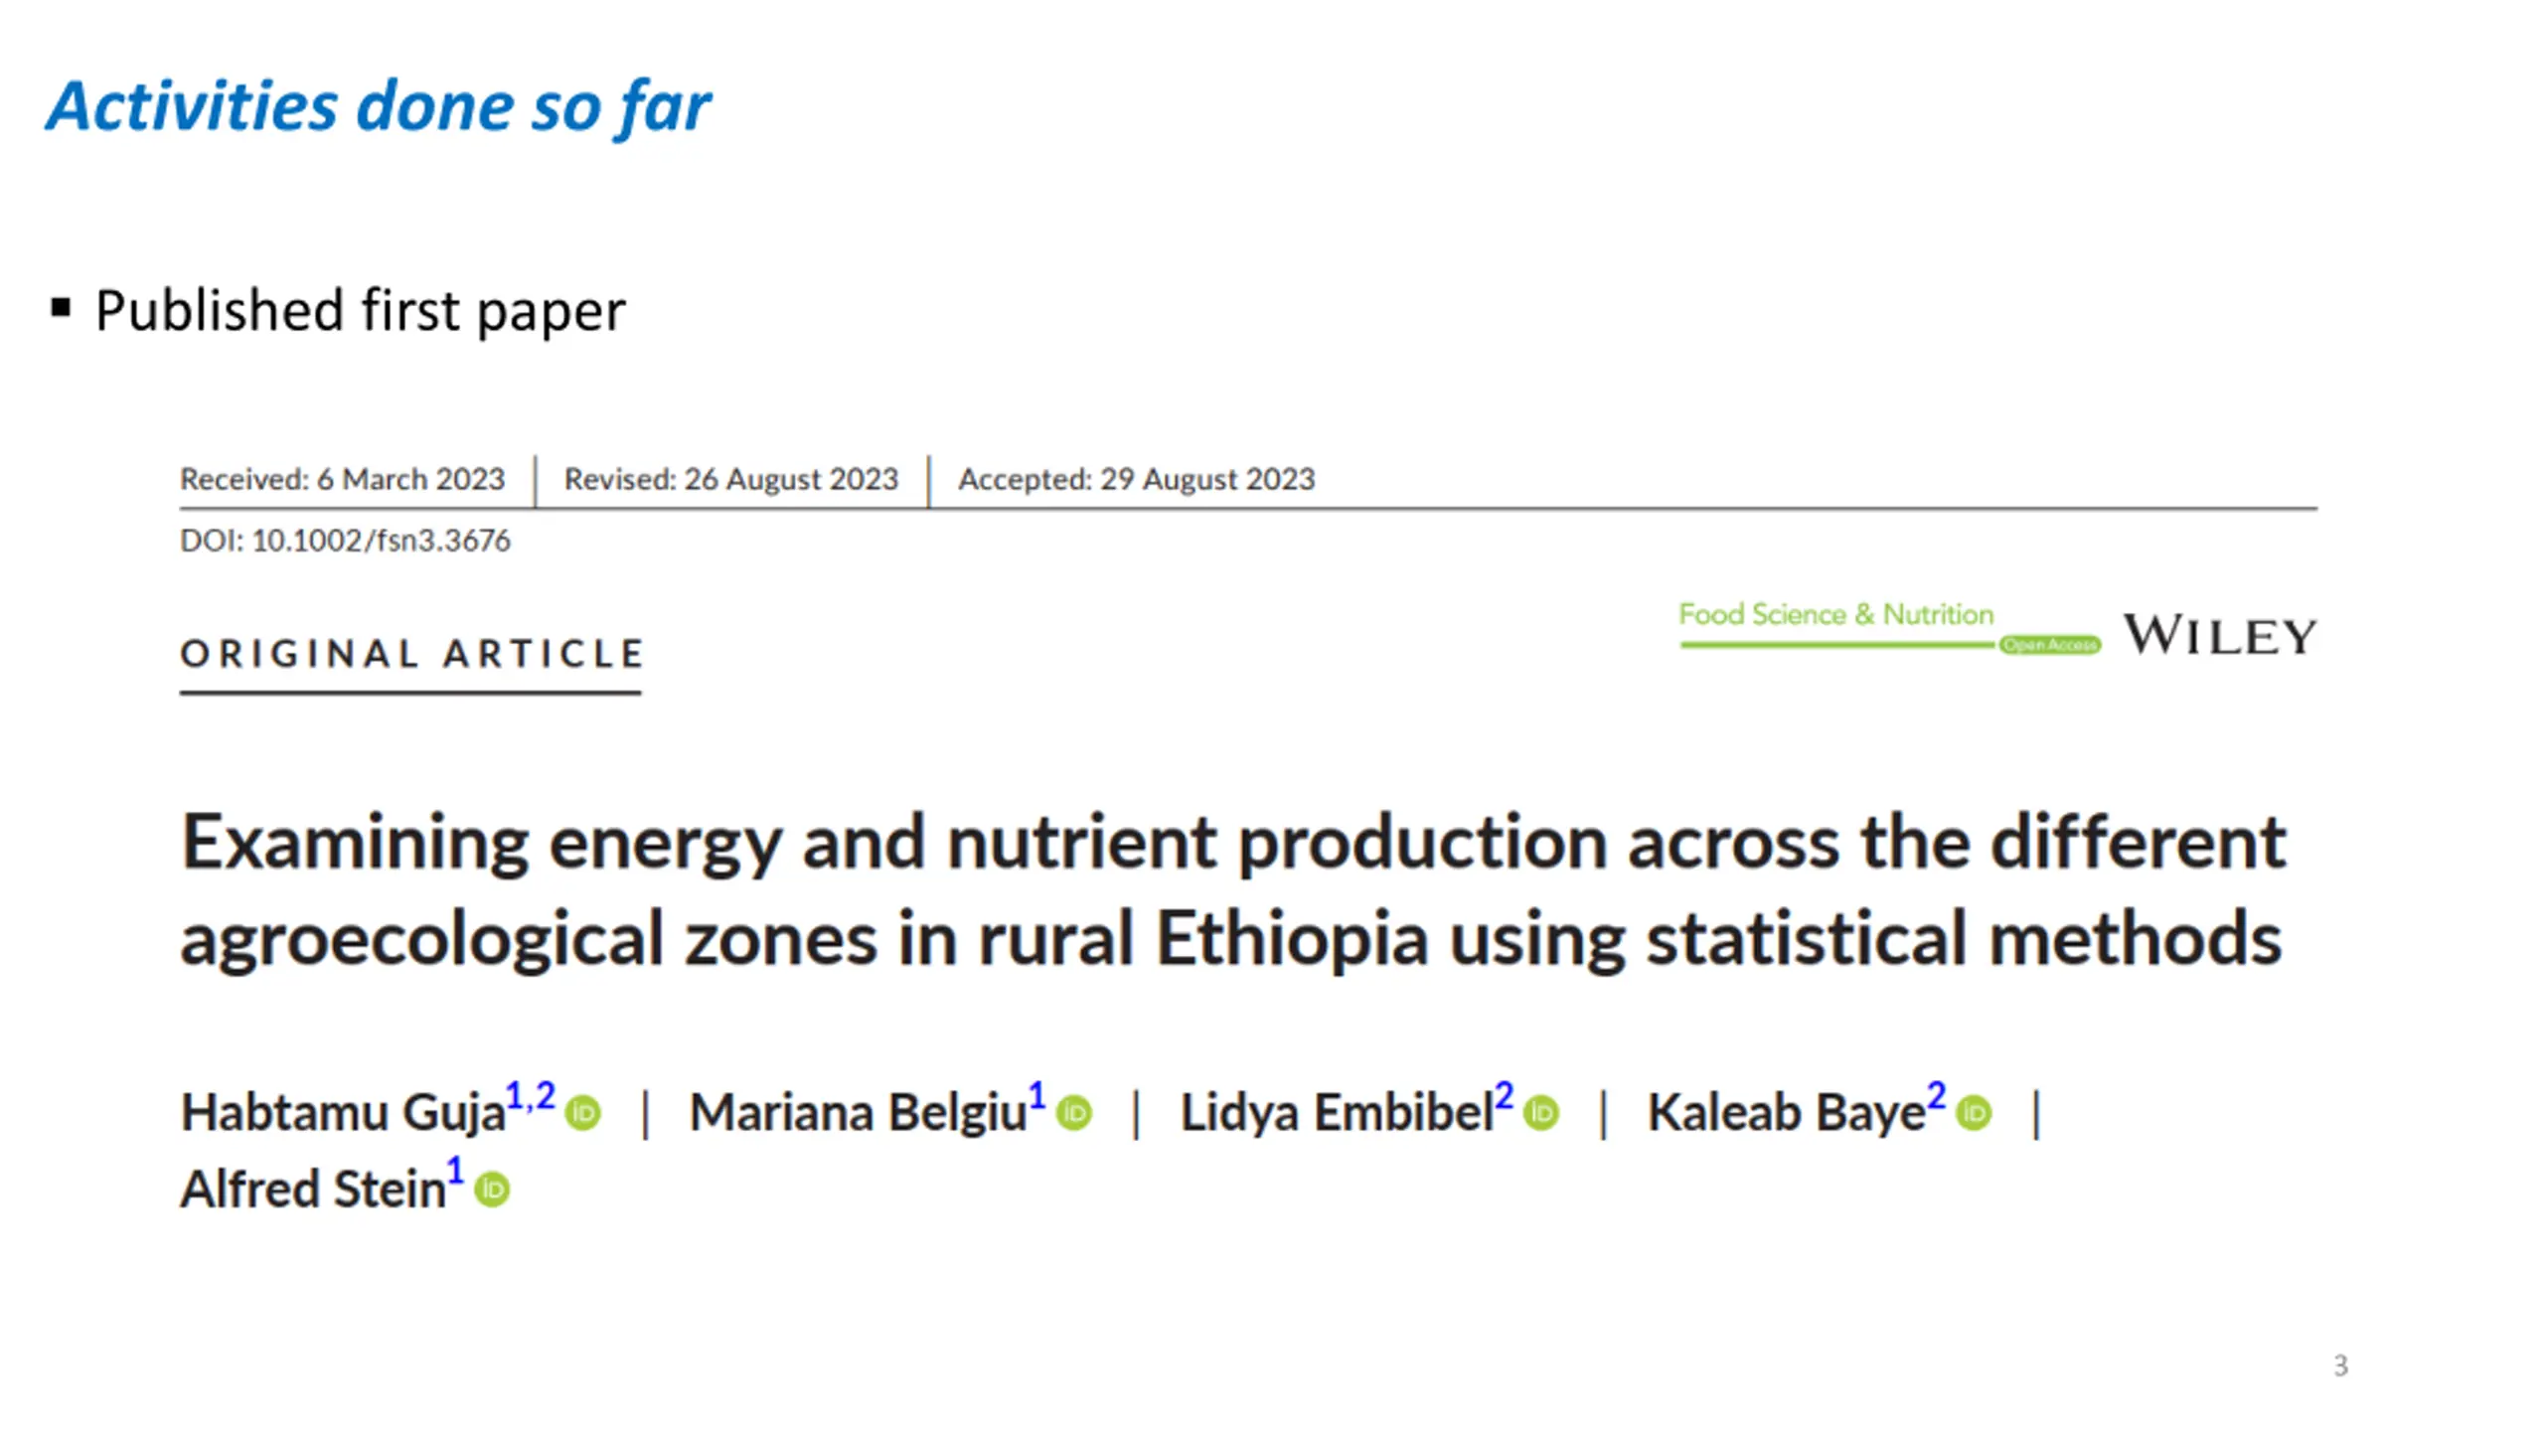Viewport: 2544px width, 1431px height.
Task: Click the Accepted: 29 August 2023 date
Action: pos(1136,479)
